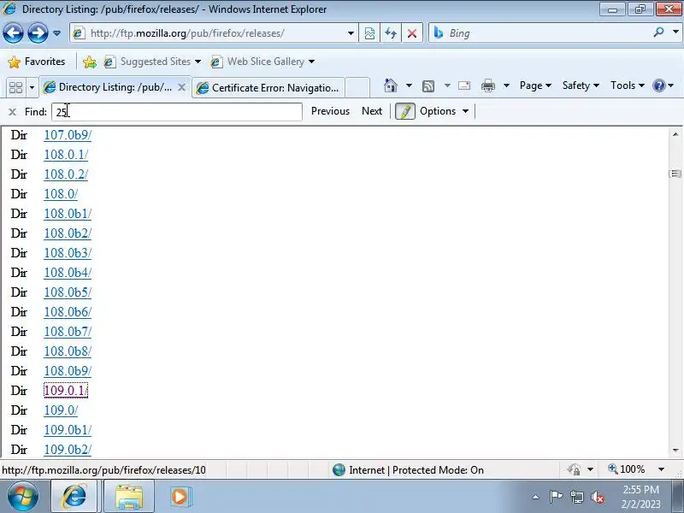
Task: Close the Find bar
Action: (x=12, y=112)
